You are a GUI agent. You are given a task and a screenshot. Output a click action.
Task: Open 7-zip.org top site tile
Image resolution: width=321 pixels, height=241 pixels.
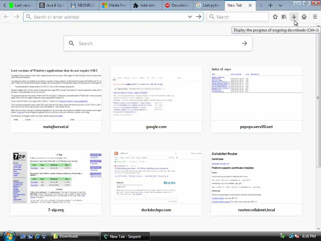click(x=56, y=183)
